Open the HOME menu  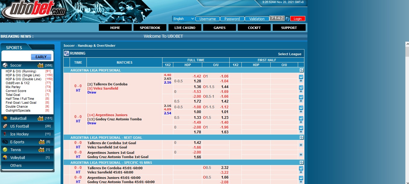(x=115, y=27)
